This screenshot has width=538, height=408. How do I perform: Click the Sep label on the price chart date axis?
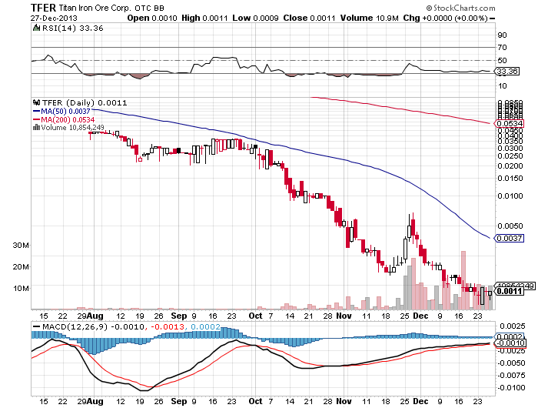(x=179, y=316)
